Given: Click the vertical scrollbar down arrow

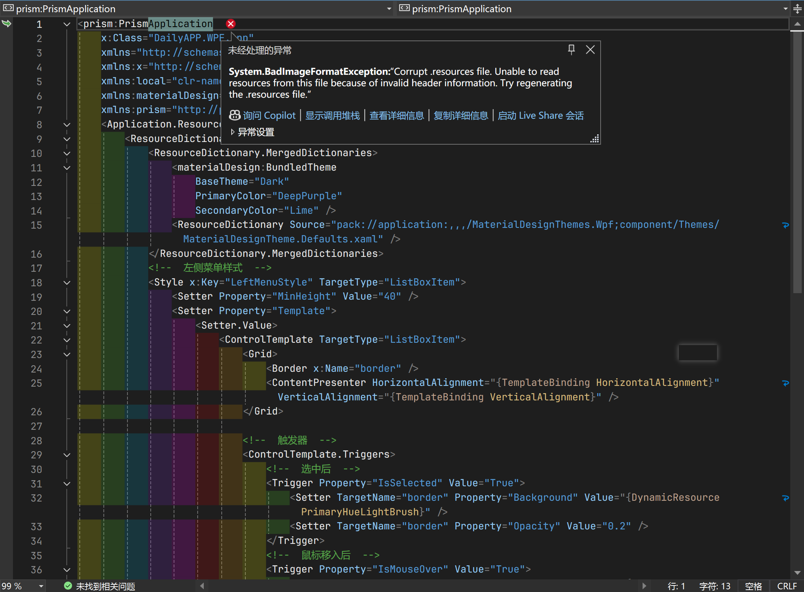Looking at the screenshot, I should 797,573.
